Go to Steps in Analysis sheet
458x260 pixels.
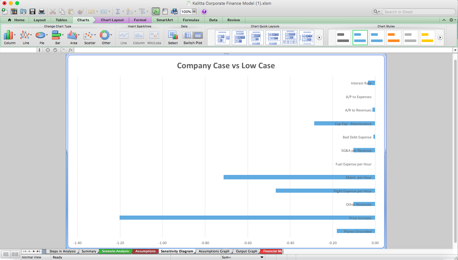(x=62, y=251)
